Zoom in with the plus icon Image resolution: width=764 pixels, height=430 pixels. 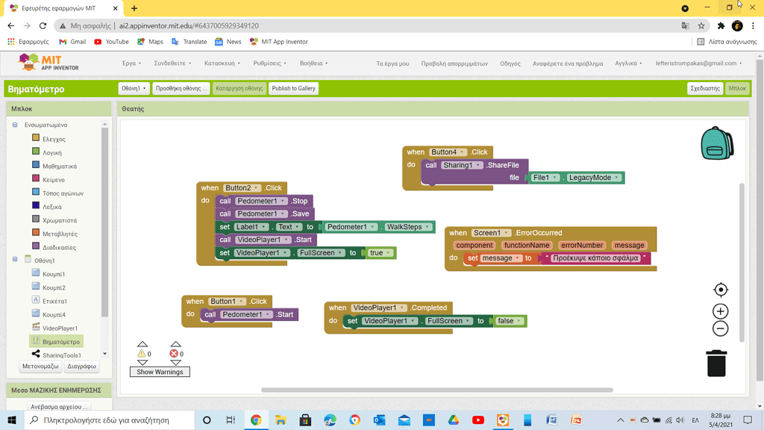point(721,311)
